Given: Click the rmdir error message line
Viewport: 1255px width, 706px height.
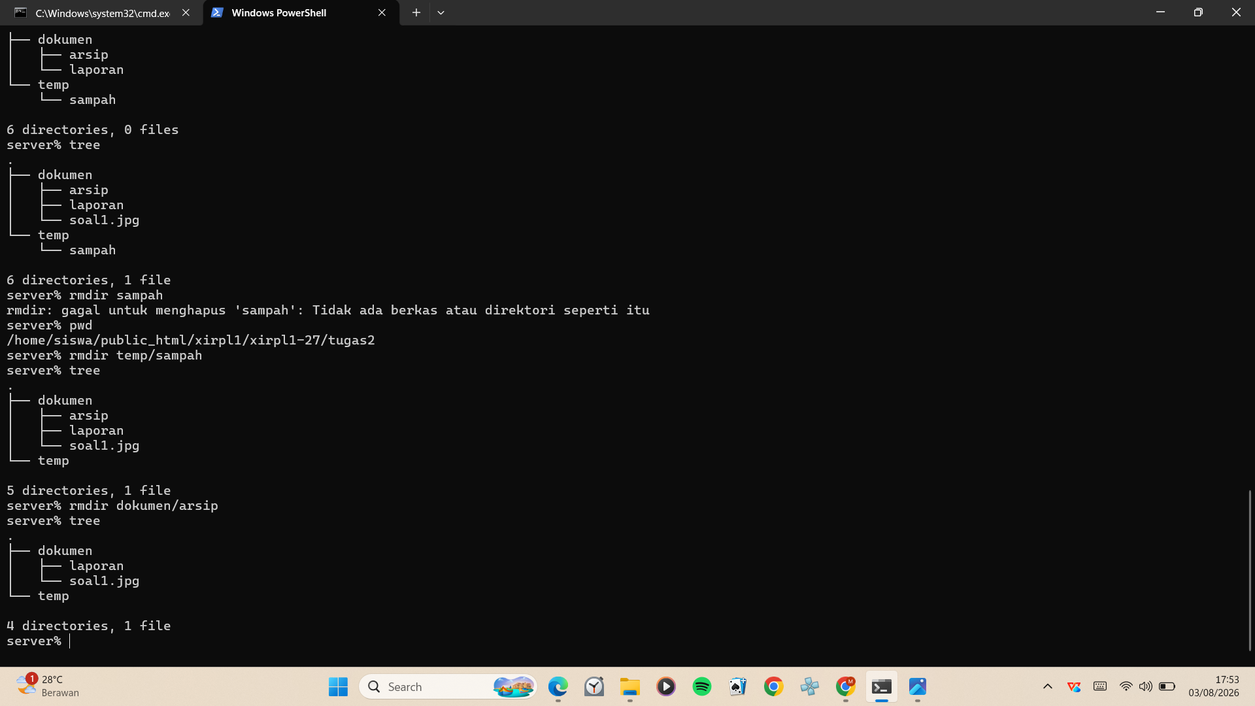Looking at the screenshot, I should pos(328,311).
